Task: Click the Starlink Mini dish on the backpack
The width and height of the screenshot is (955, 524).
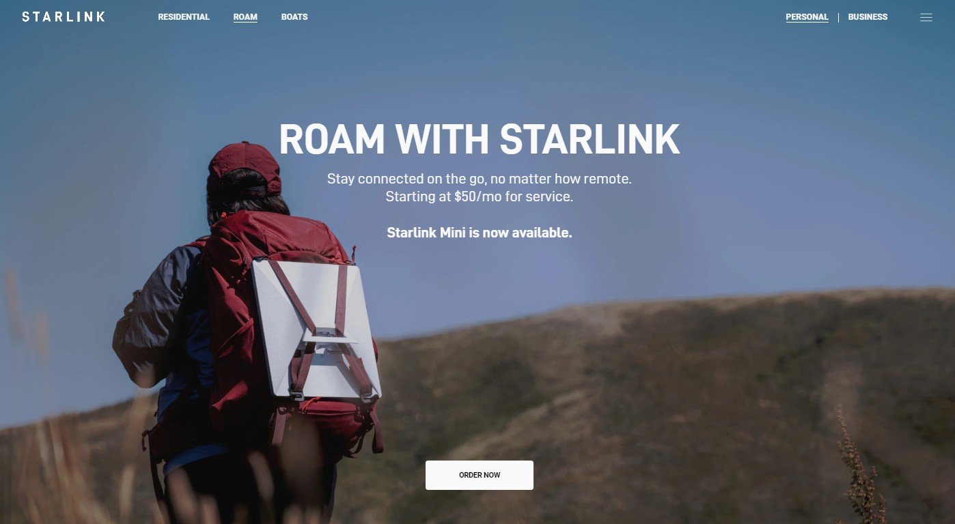Action: 316,327
